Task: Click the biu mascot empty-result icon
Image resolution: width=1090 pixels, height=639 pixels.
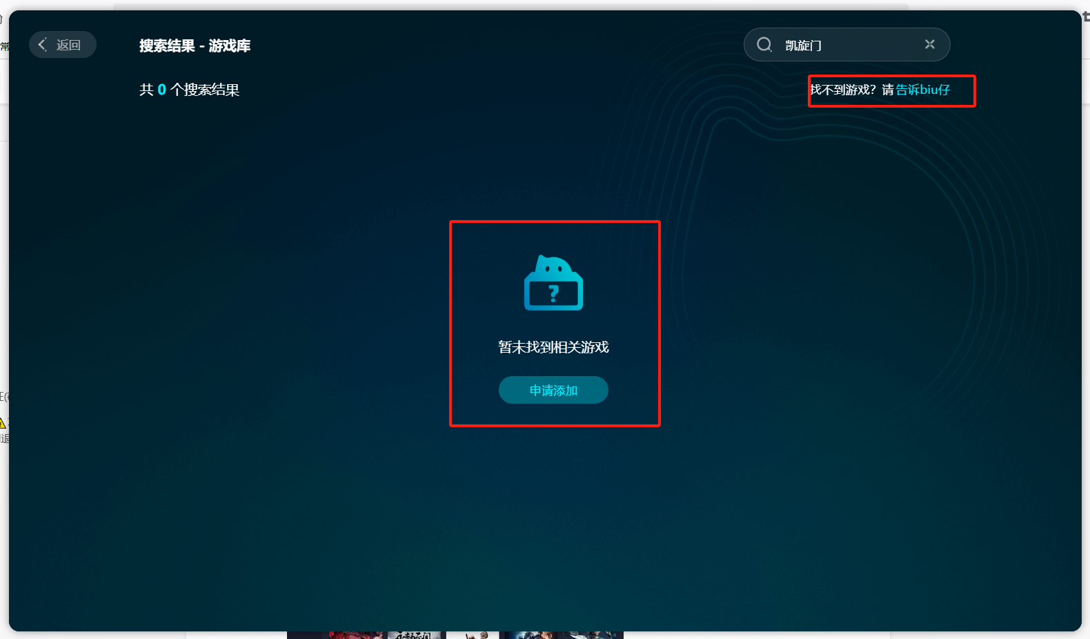Action: point(553,283)
